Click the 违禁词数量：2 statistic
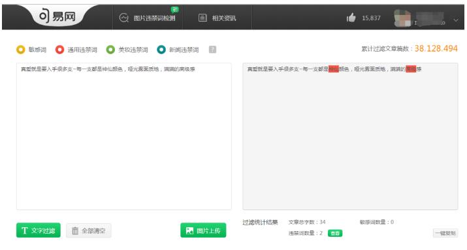This screenshot has height=250, width=467. pyautogui.click(x=306, y=233)
